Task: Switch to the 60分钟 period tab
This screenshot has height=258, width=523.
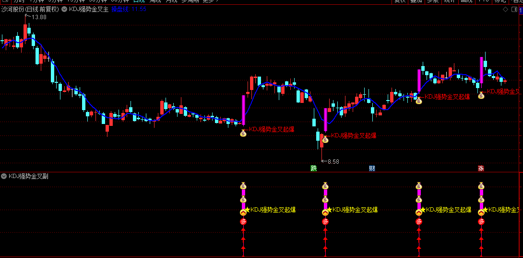Action: [x=120, y=1]
